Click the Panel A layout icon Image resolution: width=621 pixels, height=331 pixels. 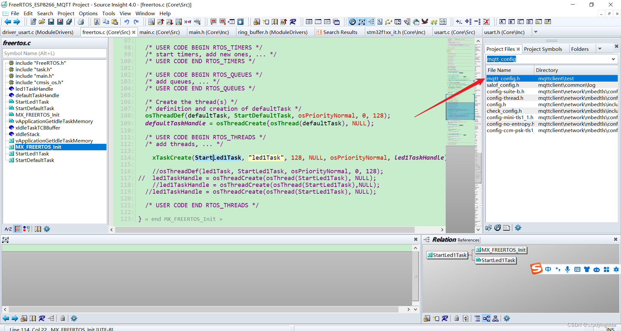502,22
